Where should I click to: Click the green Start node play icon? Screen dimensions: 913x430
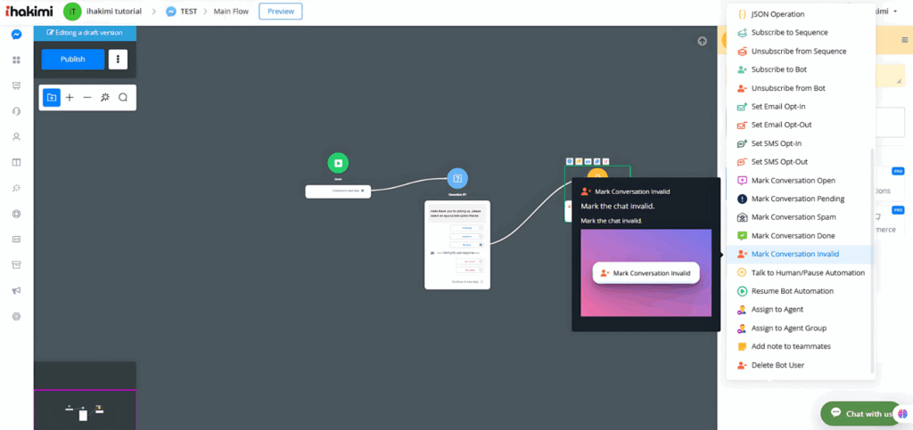pos(337,163)
